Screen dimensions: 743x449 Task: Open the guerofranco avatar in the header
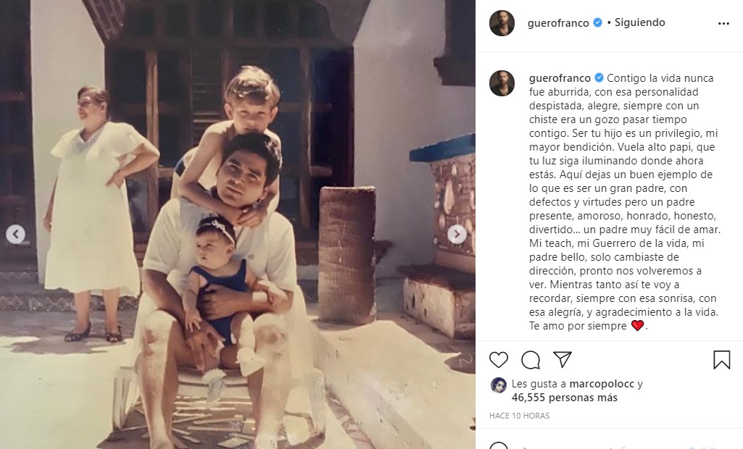point(502,23)
